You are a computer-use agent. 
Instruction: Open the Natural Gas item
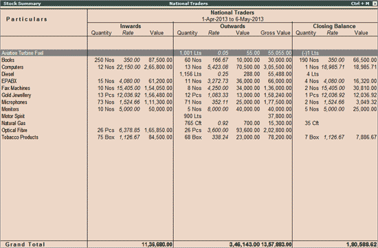[14, 123]
